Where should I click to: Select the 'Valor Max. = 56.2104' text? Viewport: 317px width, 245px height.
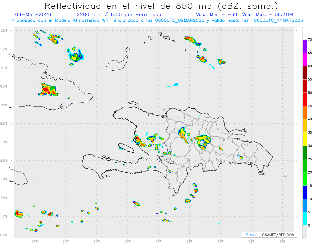point(268,15)
